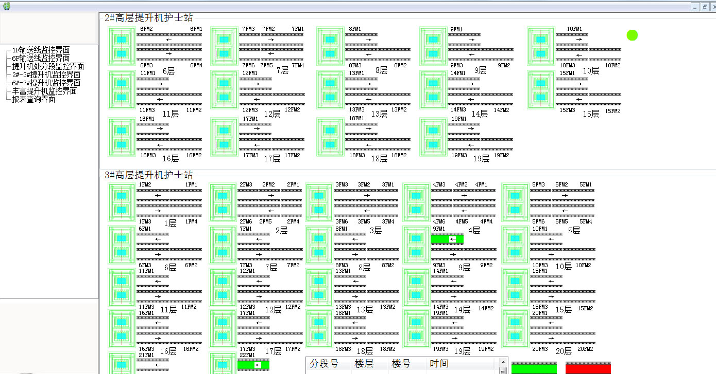Click the red legend color block

[588, 368]
